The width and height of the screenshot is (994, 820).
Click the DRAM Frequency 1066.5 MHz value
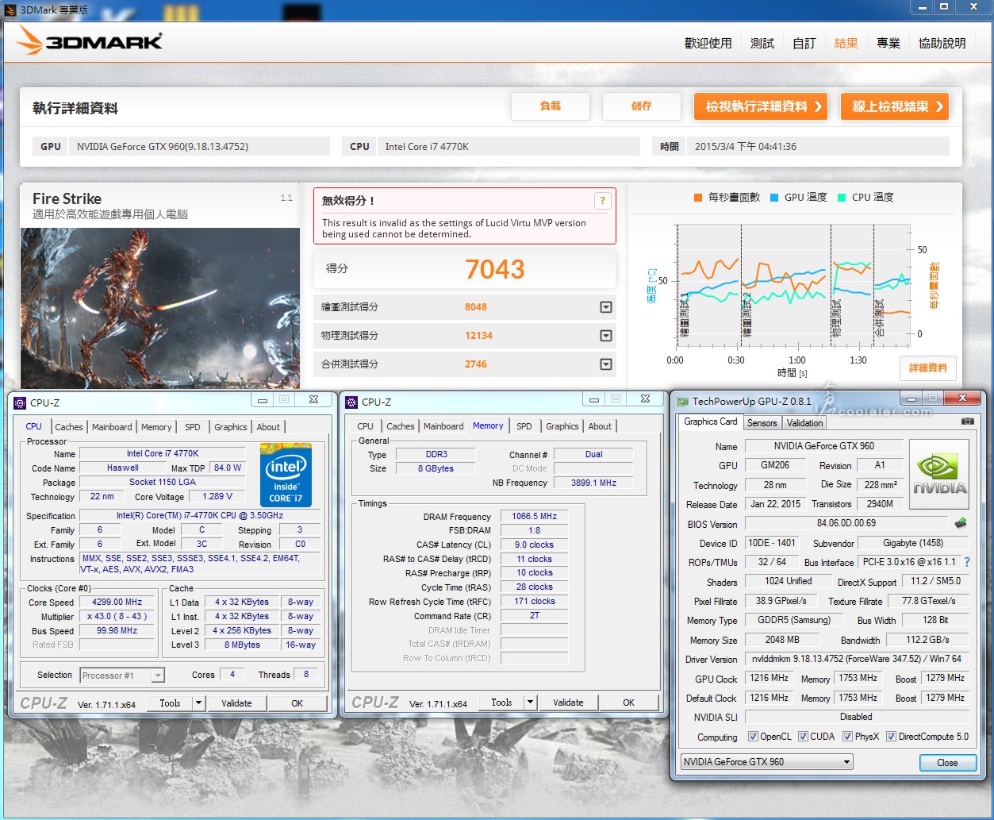click(535, 517)
